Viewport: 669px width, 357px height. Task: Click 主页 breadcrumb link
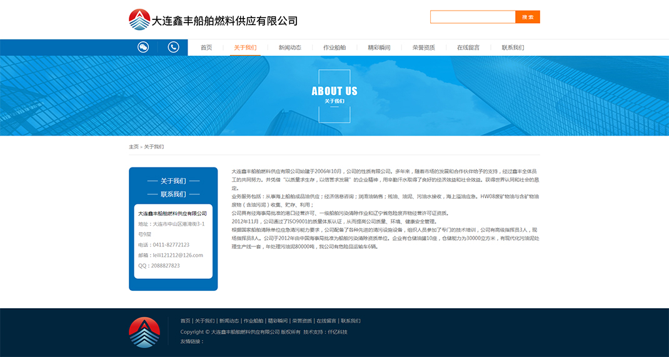point(134,147)
